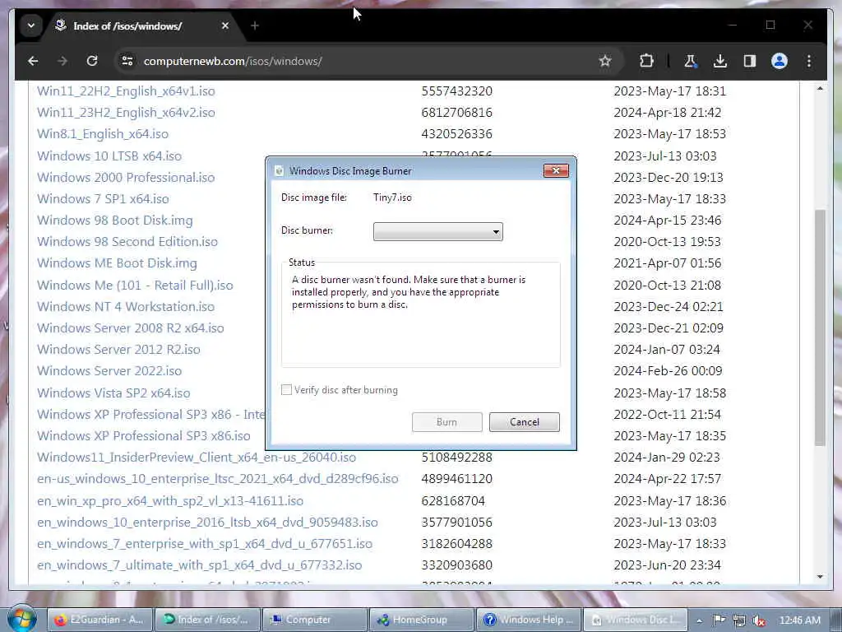The width and height of the screenshot is (842, 632).
Task: Open the profile avatar icon
Action: pos(780,61)
